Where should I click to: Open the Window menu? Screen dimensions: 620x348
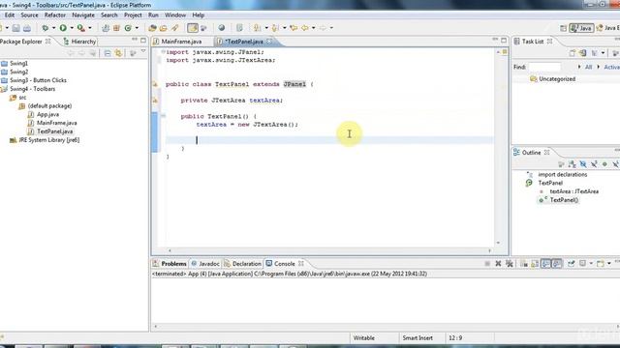(x=175, y=15)
